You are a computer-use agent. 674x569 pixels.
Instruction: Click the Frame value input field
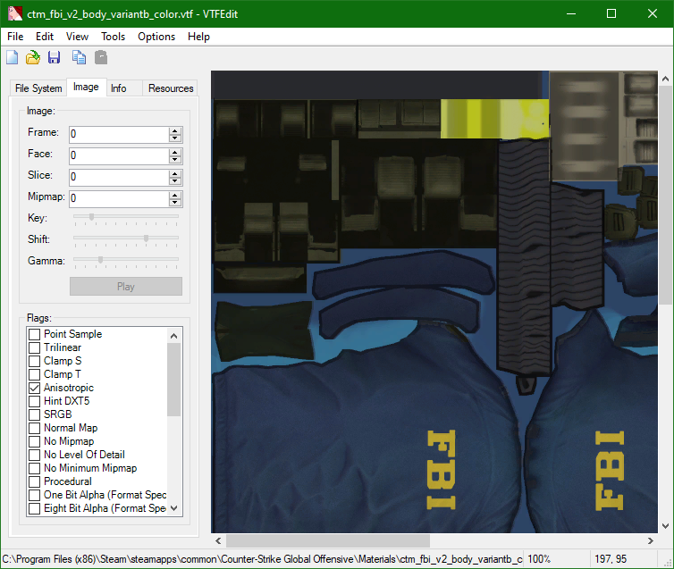tap(119, 134)
